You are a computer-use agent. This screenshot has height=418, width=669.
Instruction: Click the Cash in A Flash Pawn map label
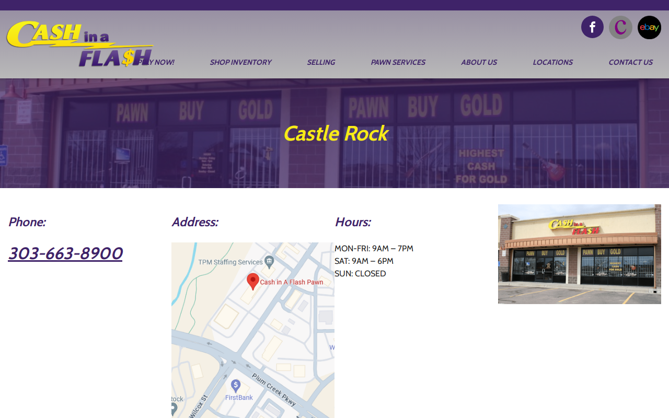[x=292, y=282]
